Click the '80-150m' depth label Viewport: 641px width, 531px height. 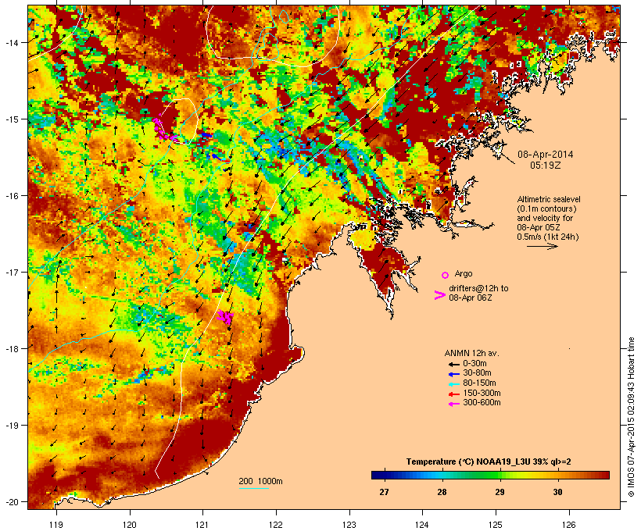479,383
